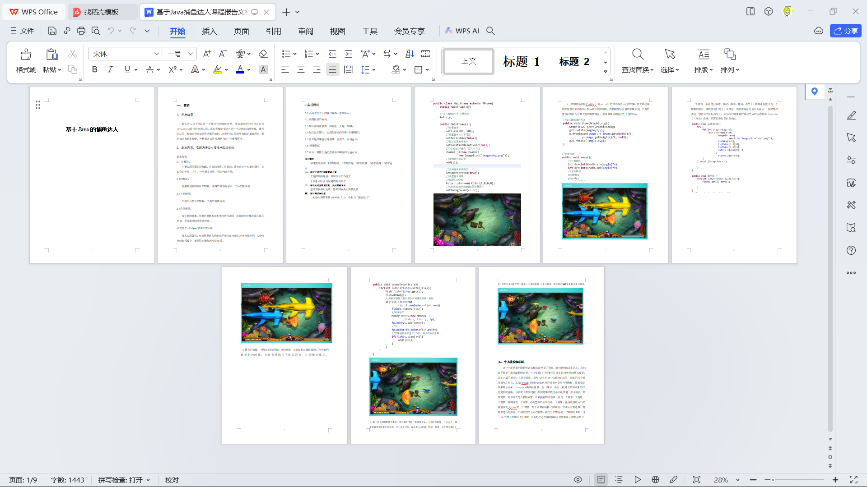Toggle bold formatting
This screenshot has width=867, height=487.
click(94, 69)
